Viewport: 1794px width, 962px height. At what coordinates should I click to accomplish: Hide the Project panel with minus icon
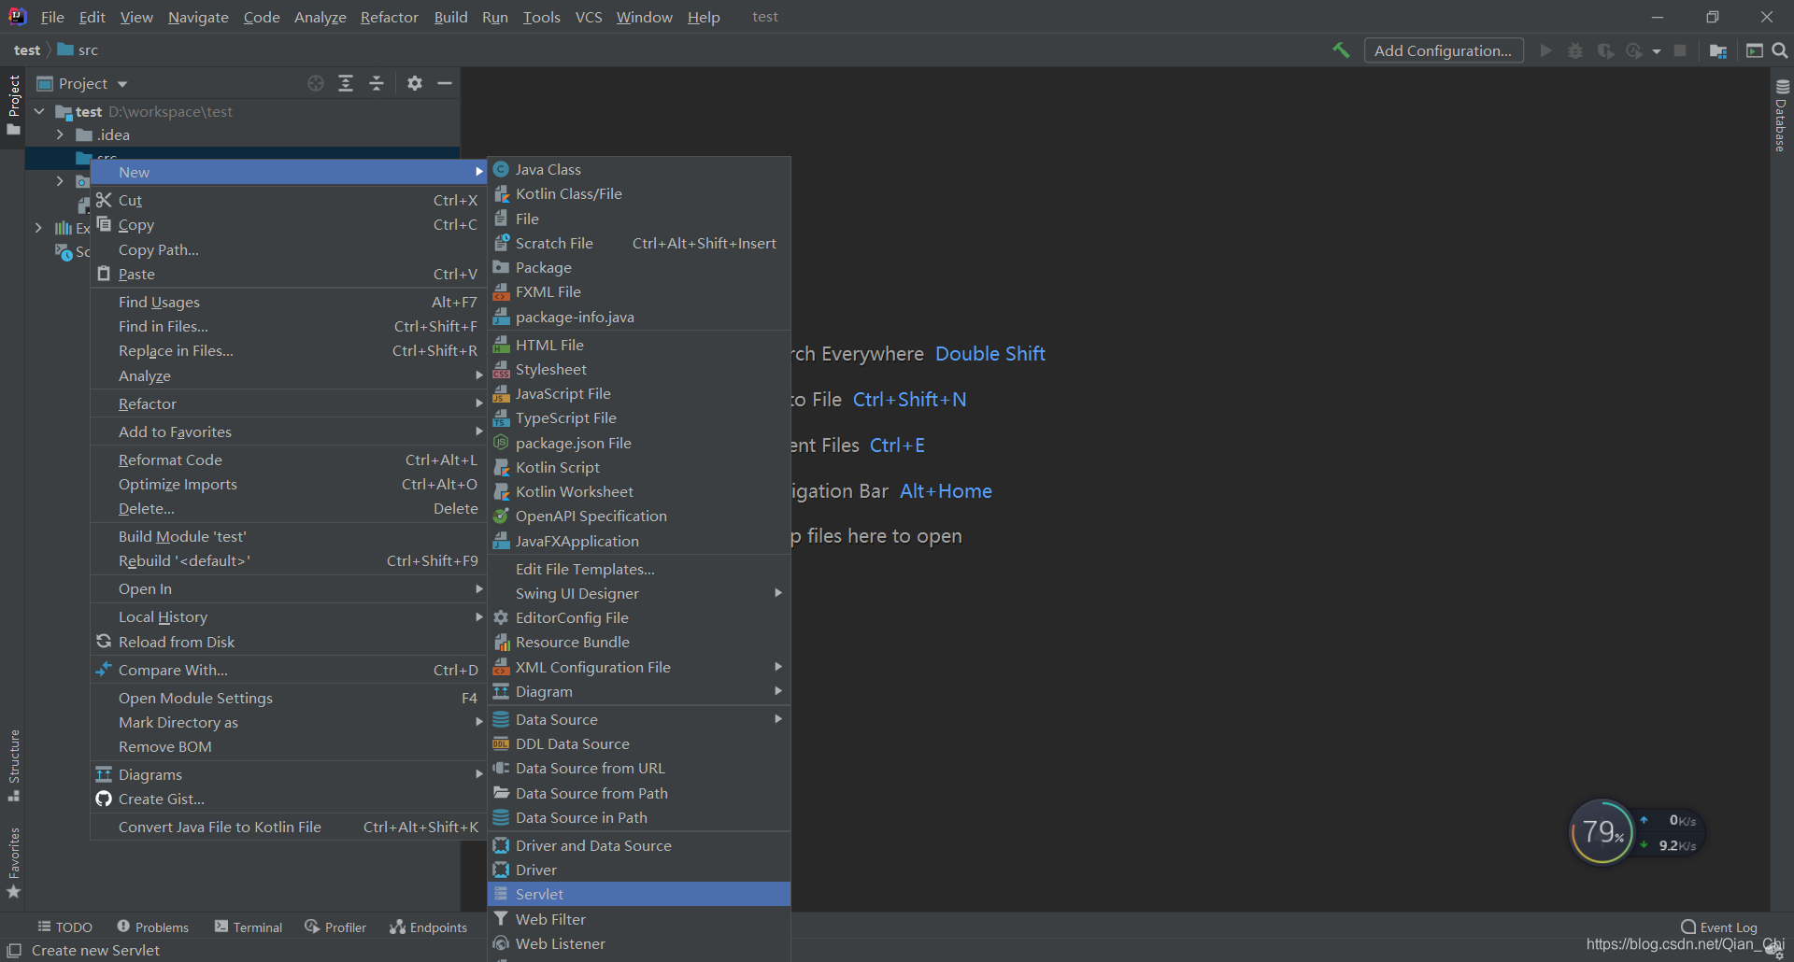445,83
